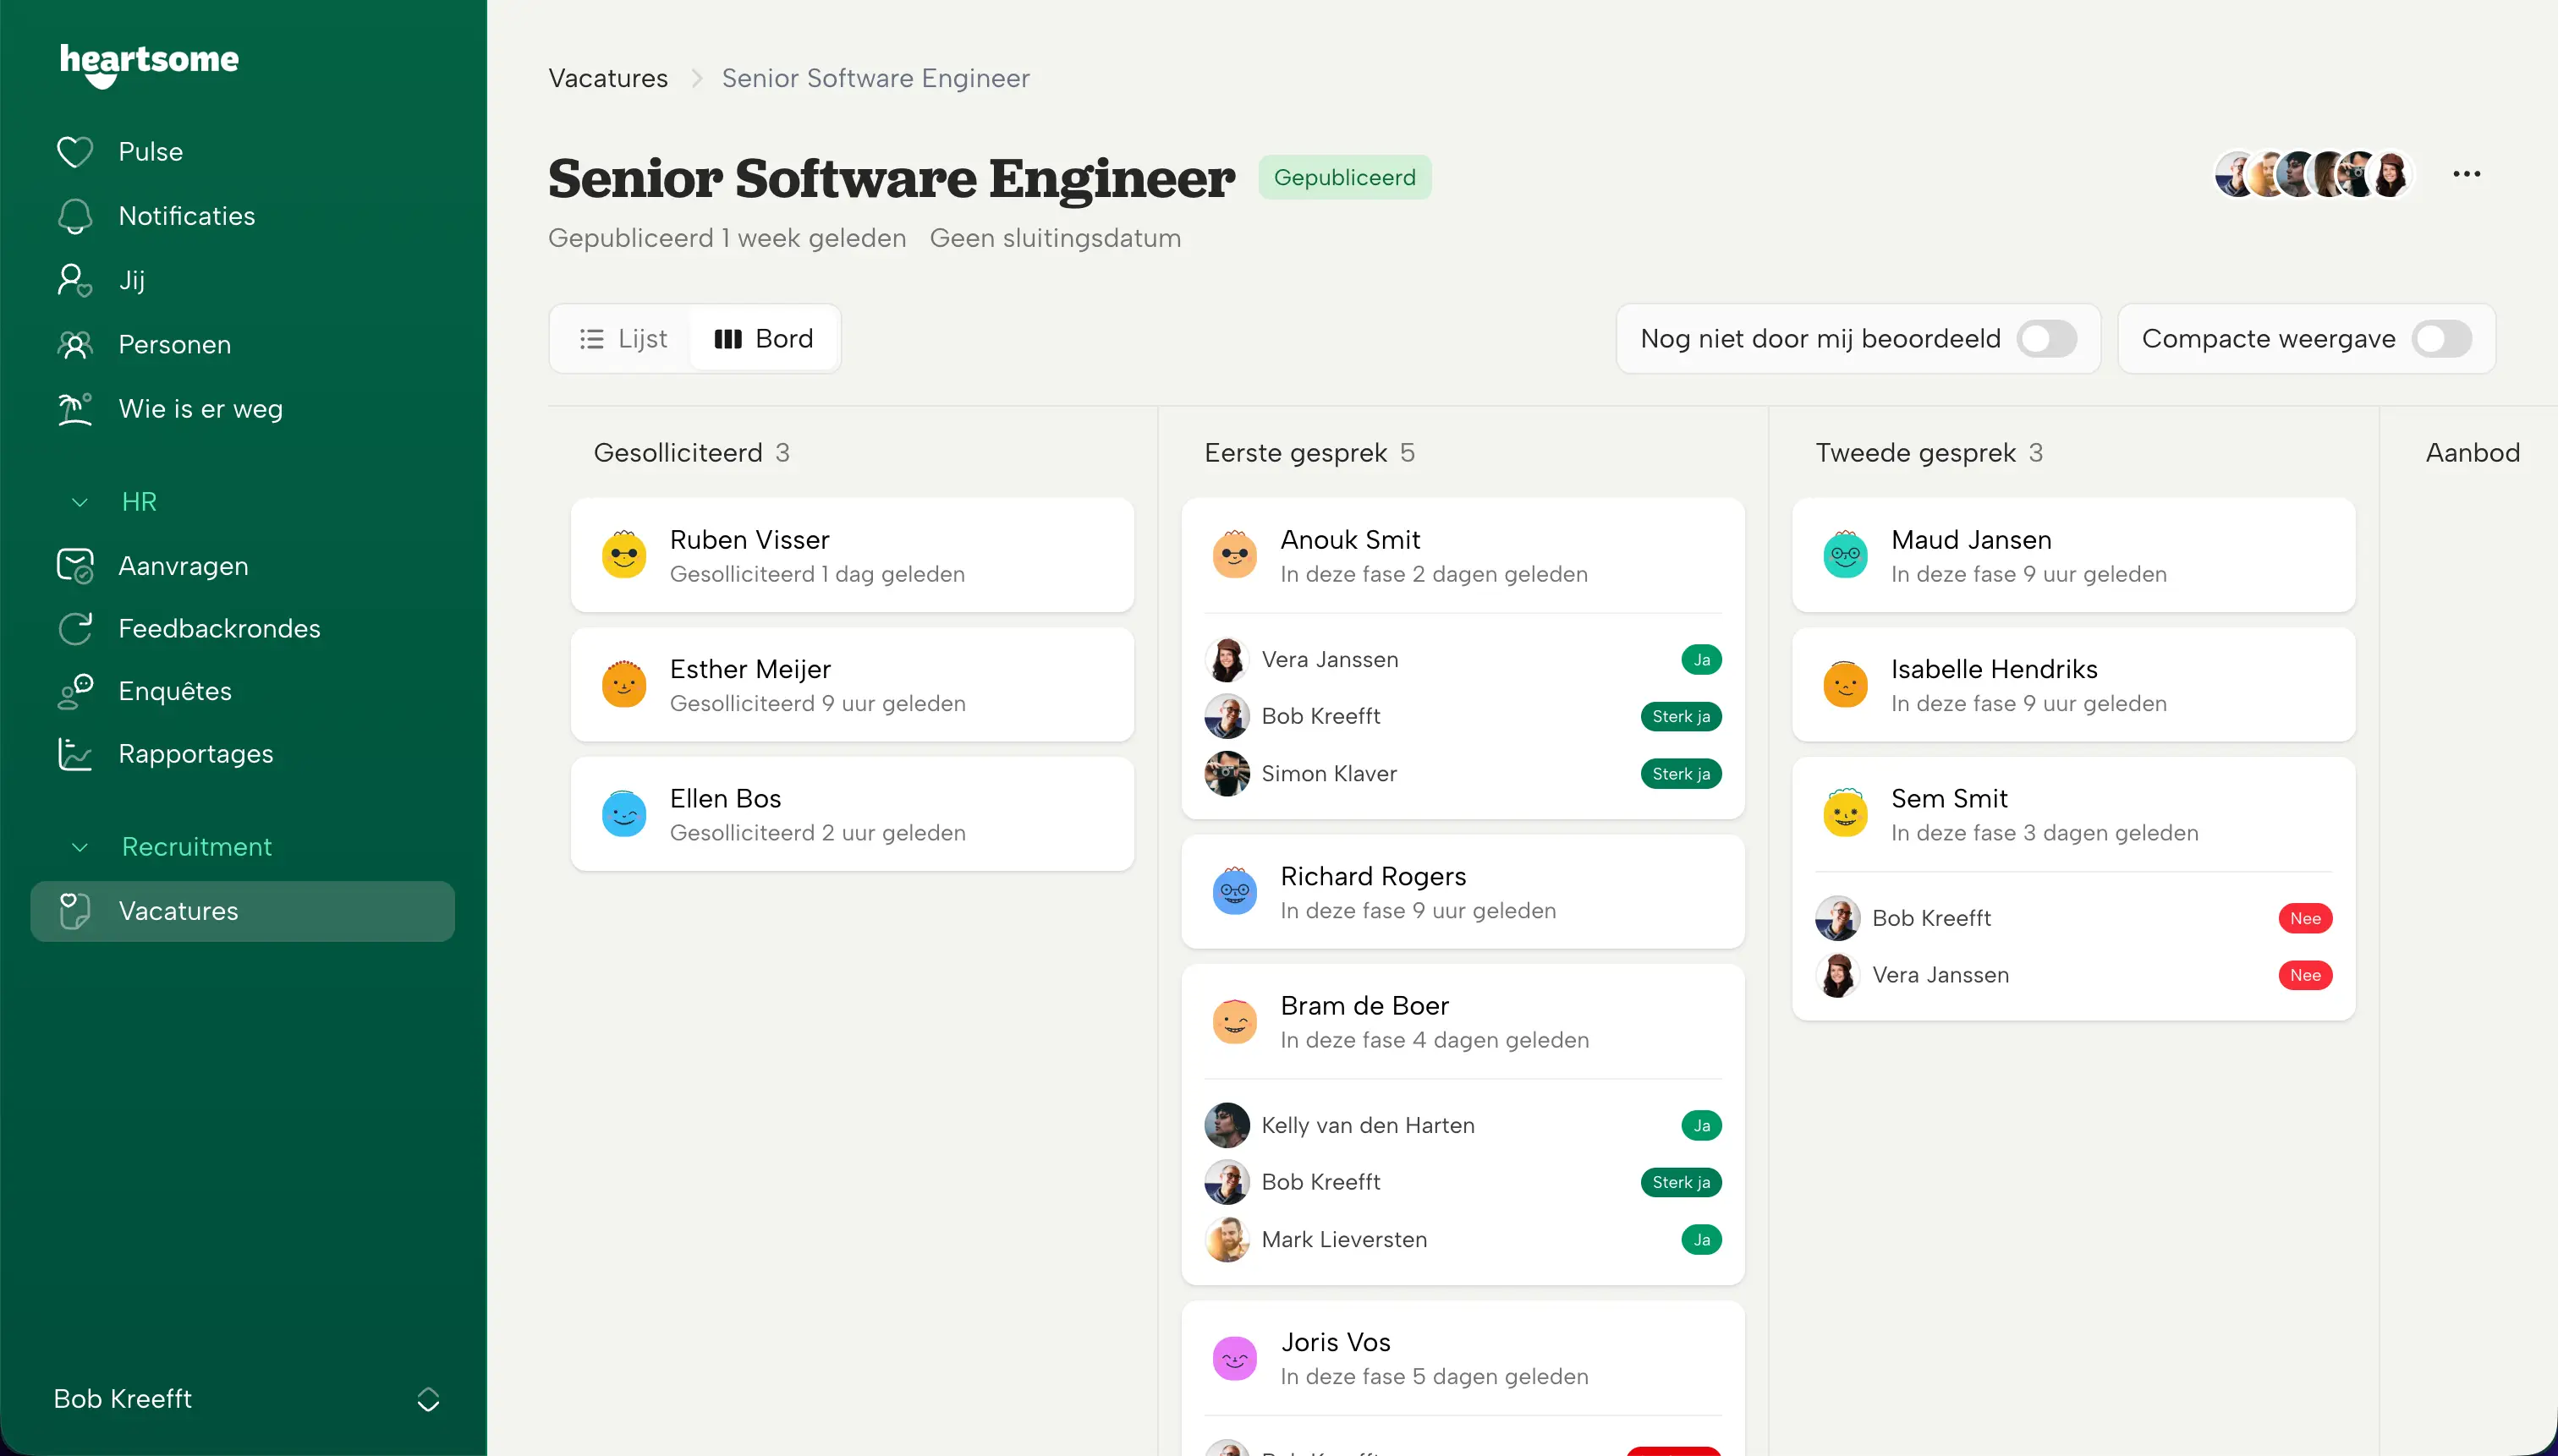Select Vacatures in the sidebar

(243, 911)
